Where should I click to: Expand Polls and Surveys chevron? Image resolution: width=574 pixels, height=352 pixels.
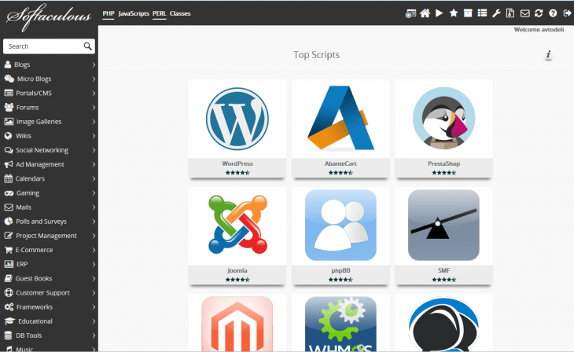(94, 222)
